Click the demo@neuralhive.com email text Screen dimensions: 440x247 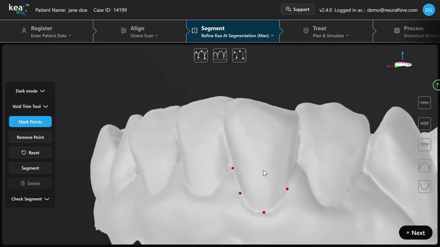pos(392,10)
